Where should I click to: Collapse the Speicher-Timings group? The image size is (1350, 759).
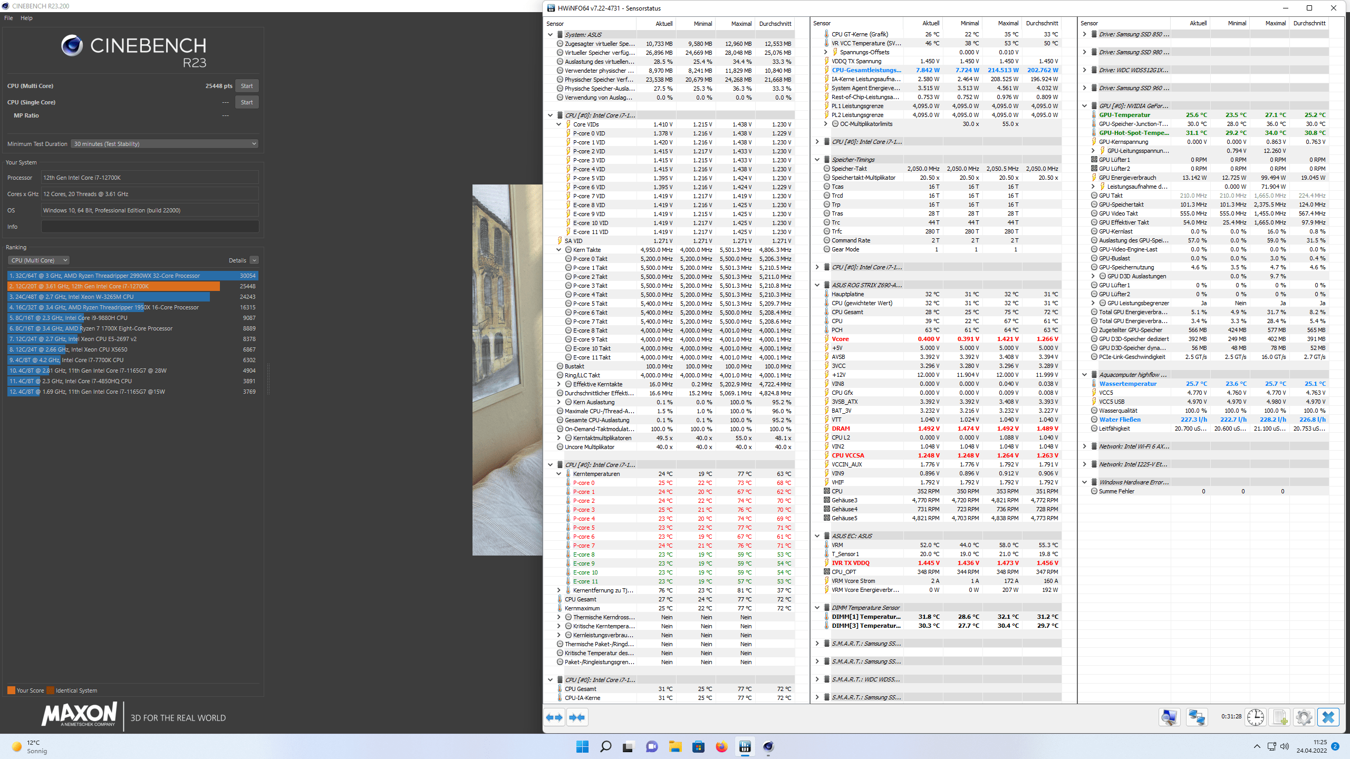(817, 160)
